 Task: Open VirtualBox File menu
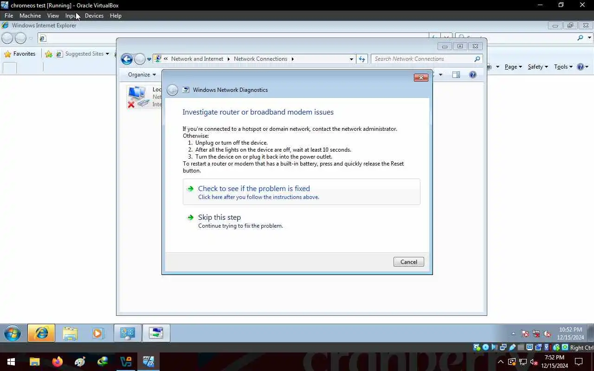(x=9, y=16)
